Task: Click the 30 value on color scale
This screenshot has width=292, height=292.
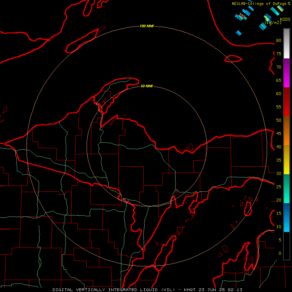Action: pos(279,173)
